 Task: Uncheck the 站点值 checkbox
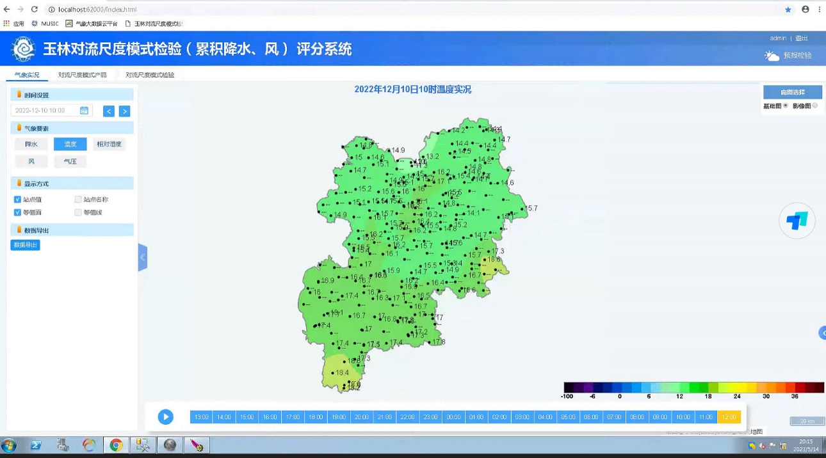click(x=18, y=200)
